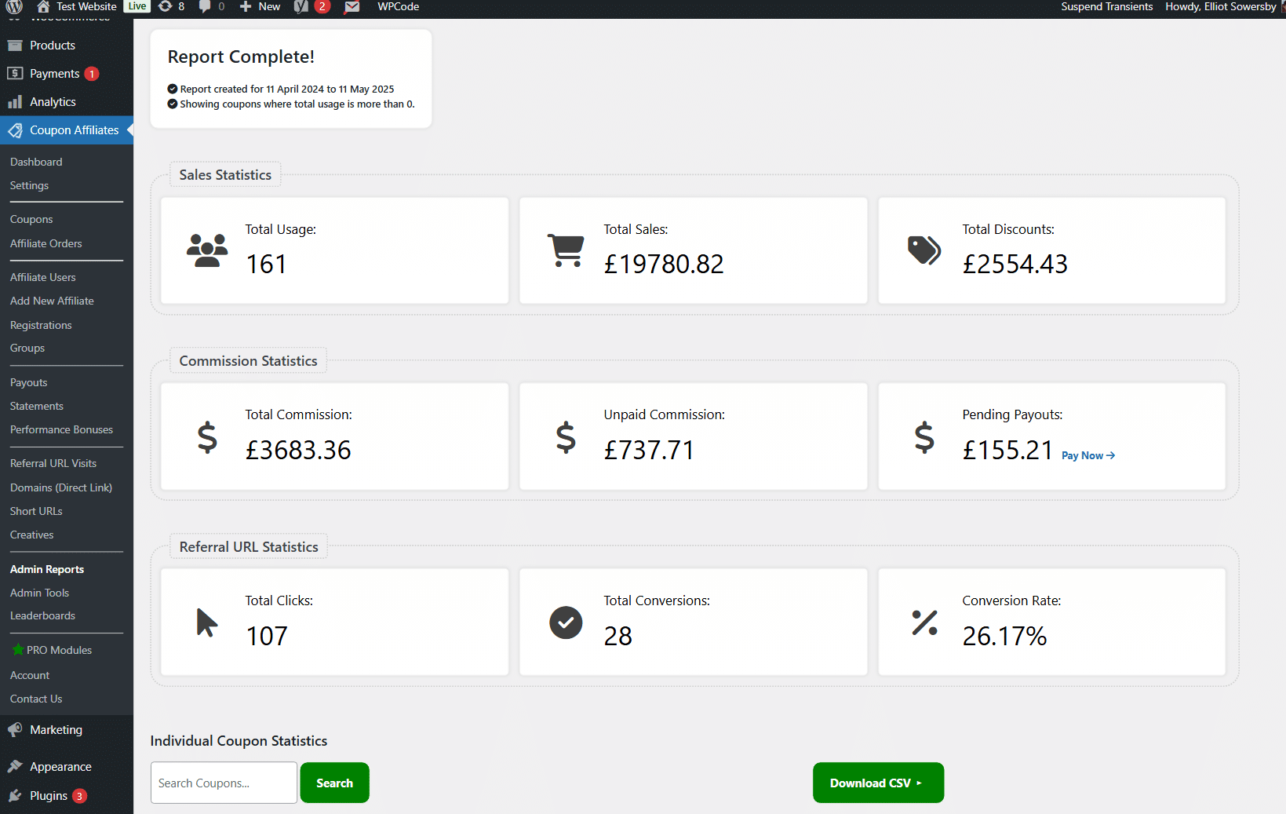Click the Total Sales value £19780.82

click(664, 264)
